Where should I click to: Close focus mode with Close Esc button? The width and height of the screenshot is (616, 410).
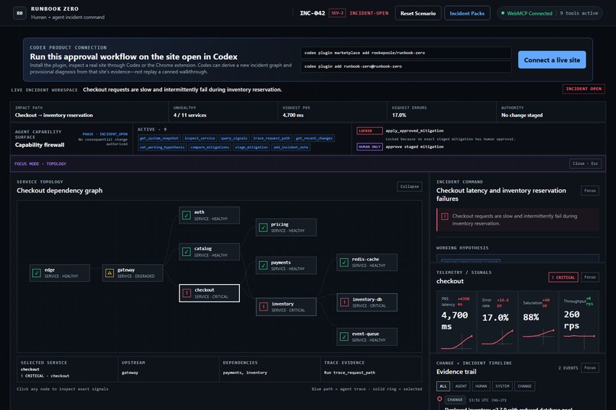pyautogui.click(x=585, y=163)
